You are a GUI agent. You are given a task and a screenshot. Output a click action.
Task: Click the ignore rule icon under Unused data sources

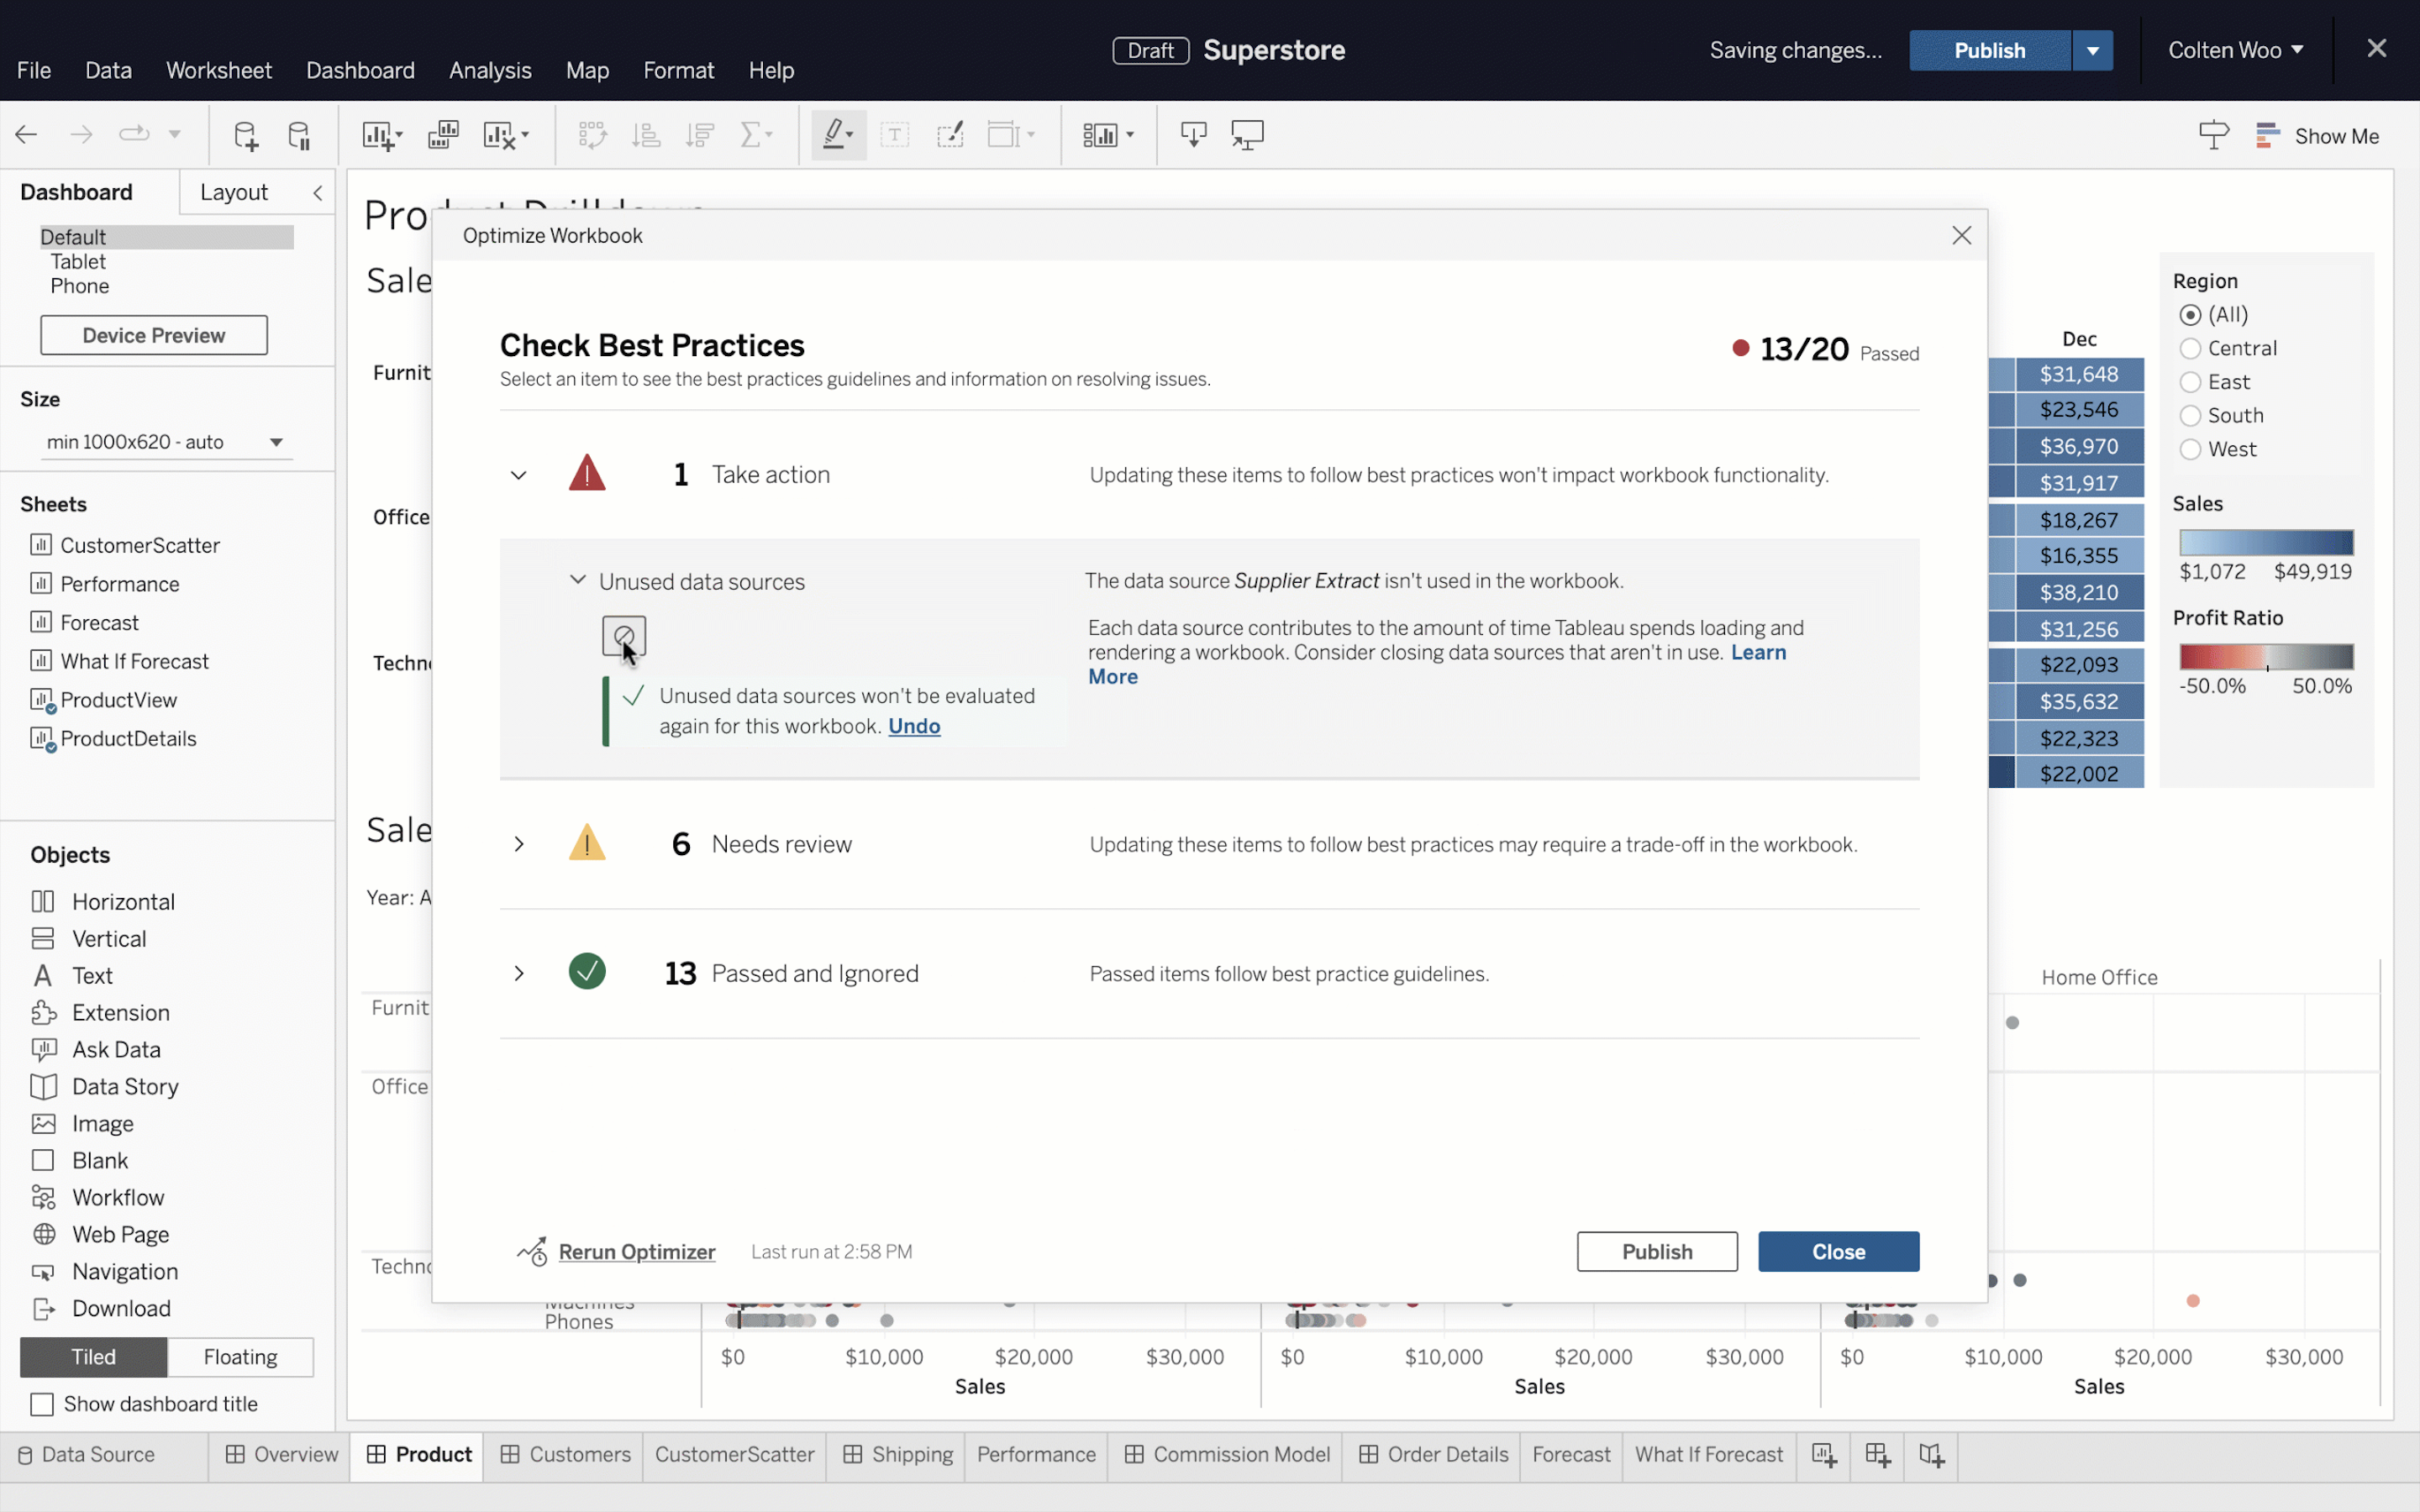pos(624,636)
